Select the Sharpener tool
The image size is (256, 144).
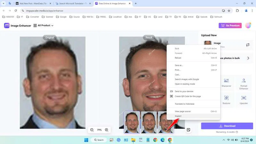coord(226,83)
